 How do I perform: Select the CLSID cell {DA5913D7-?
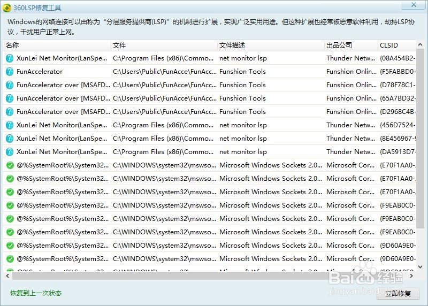click(398, 152)
